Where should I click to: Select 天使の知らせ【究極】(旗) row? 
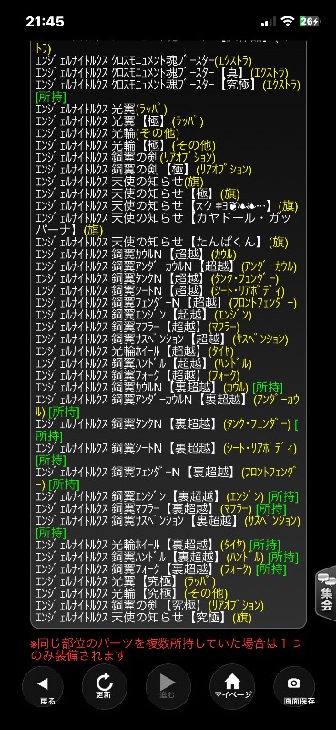pyautogui.click(x=144, y=618)
